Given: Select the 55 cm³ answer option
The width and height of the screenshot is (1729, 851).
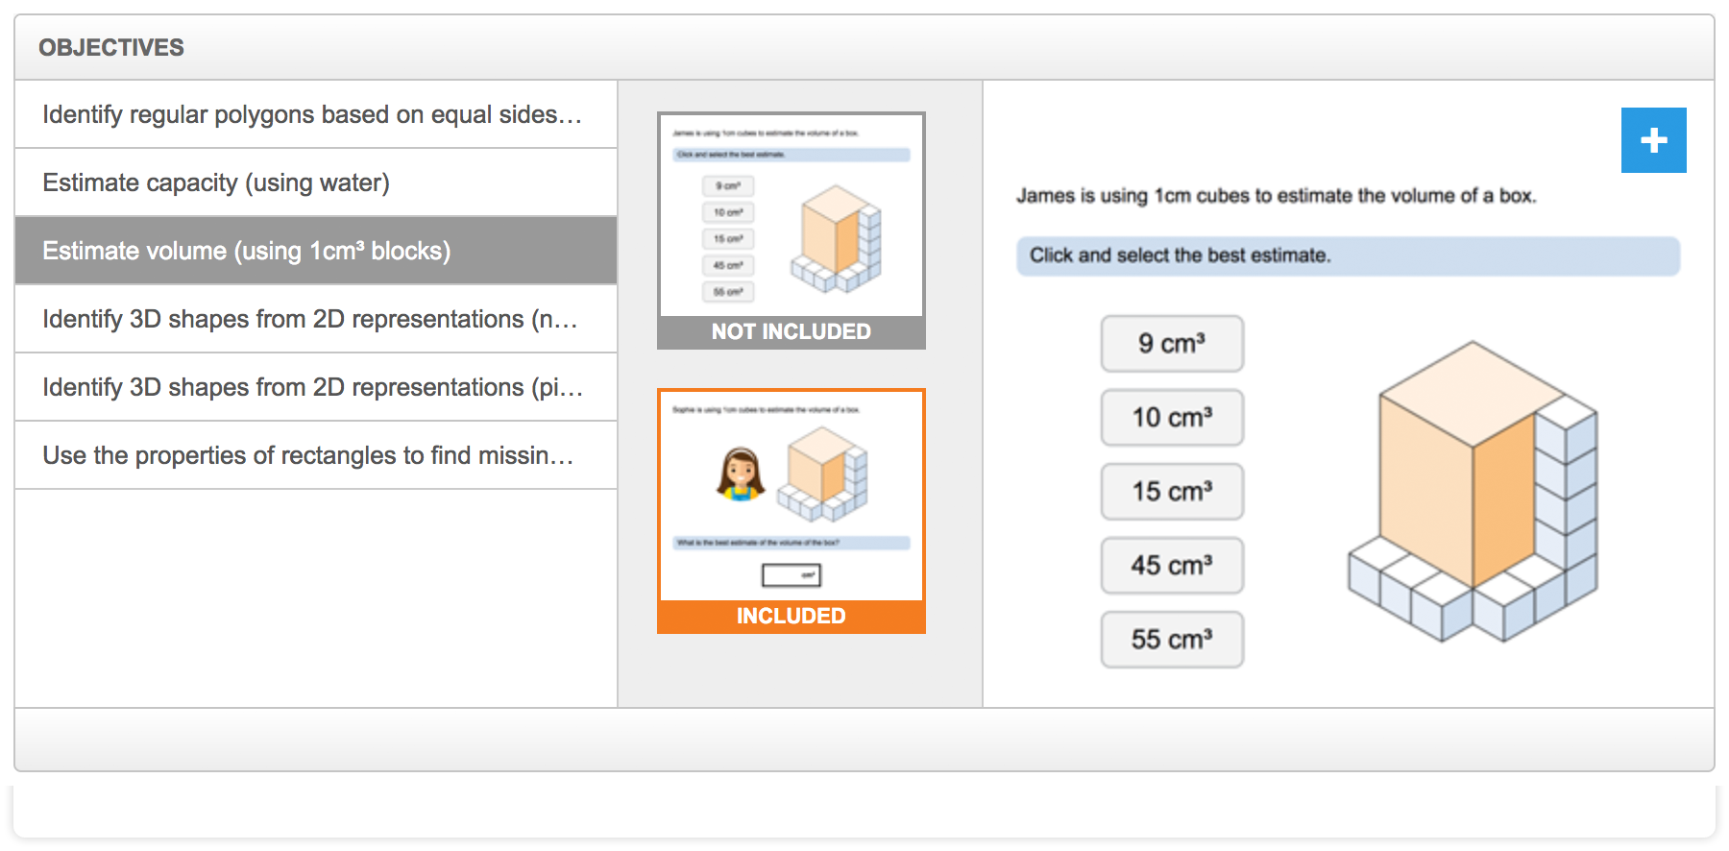Looking at the screenshot, I should coord(1172,640).
